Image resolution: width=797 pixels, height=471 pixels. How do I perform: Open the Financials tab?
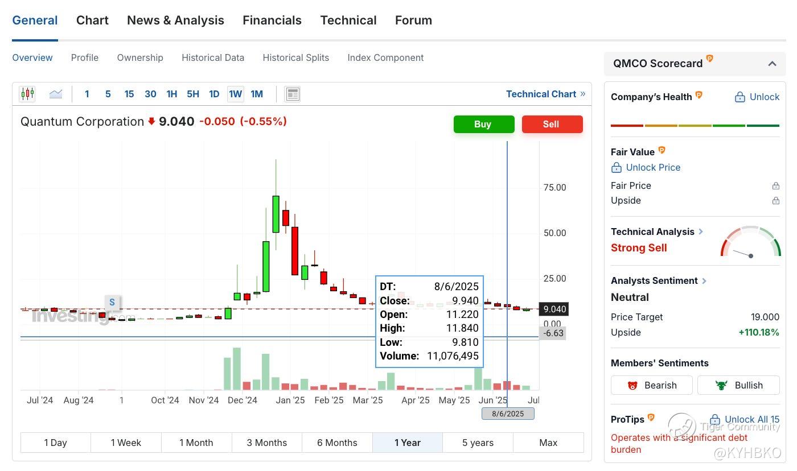click(272, 20)
